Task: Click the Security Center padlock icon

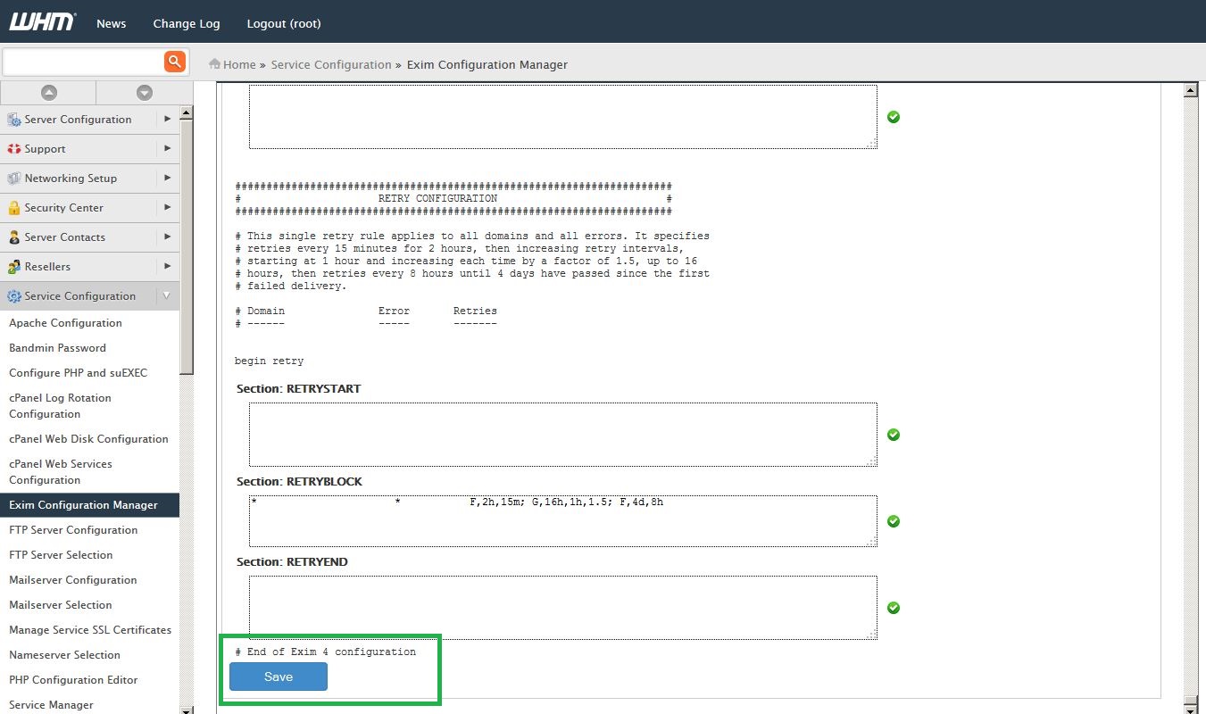Action: (14, 208)
